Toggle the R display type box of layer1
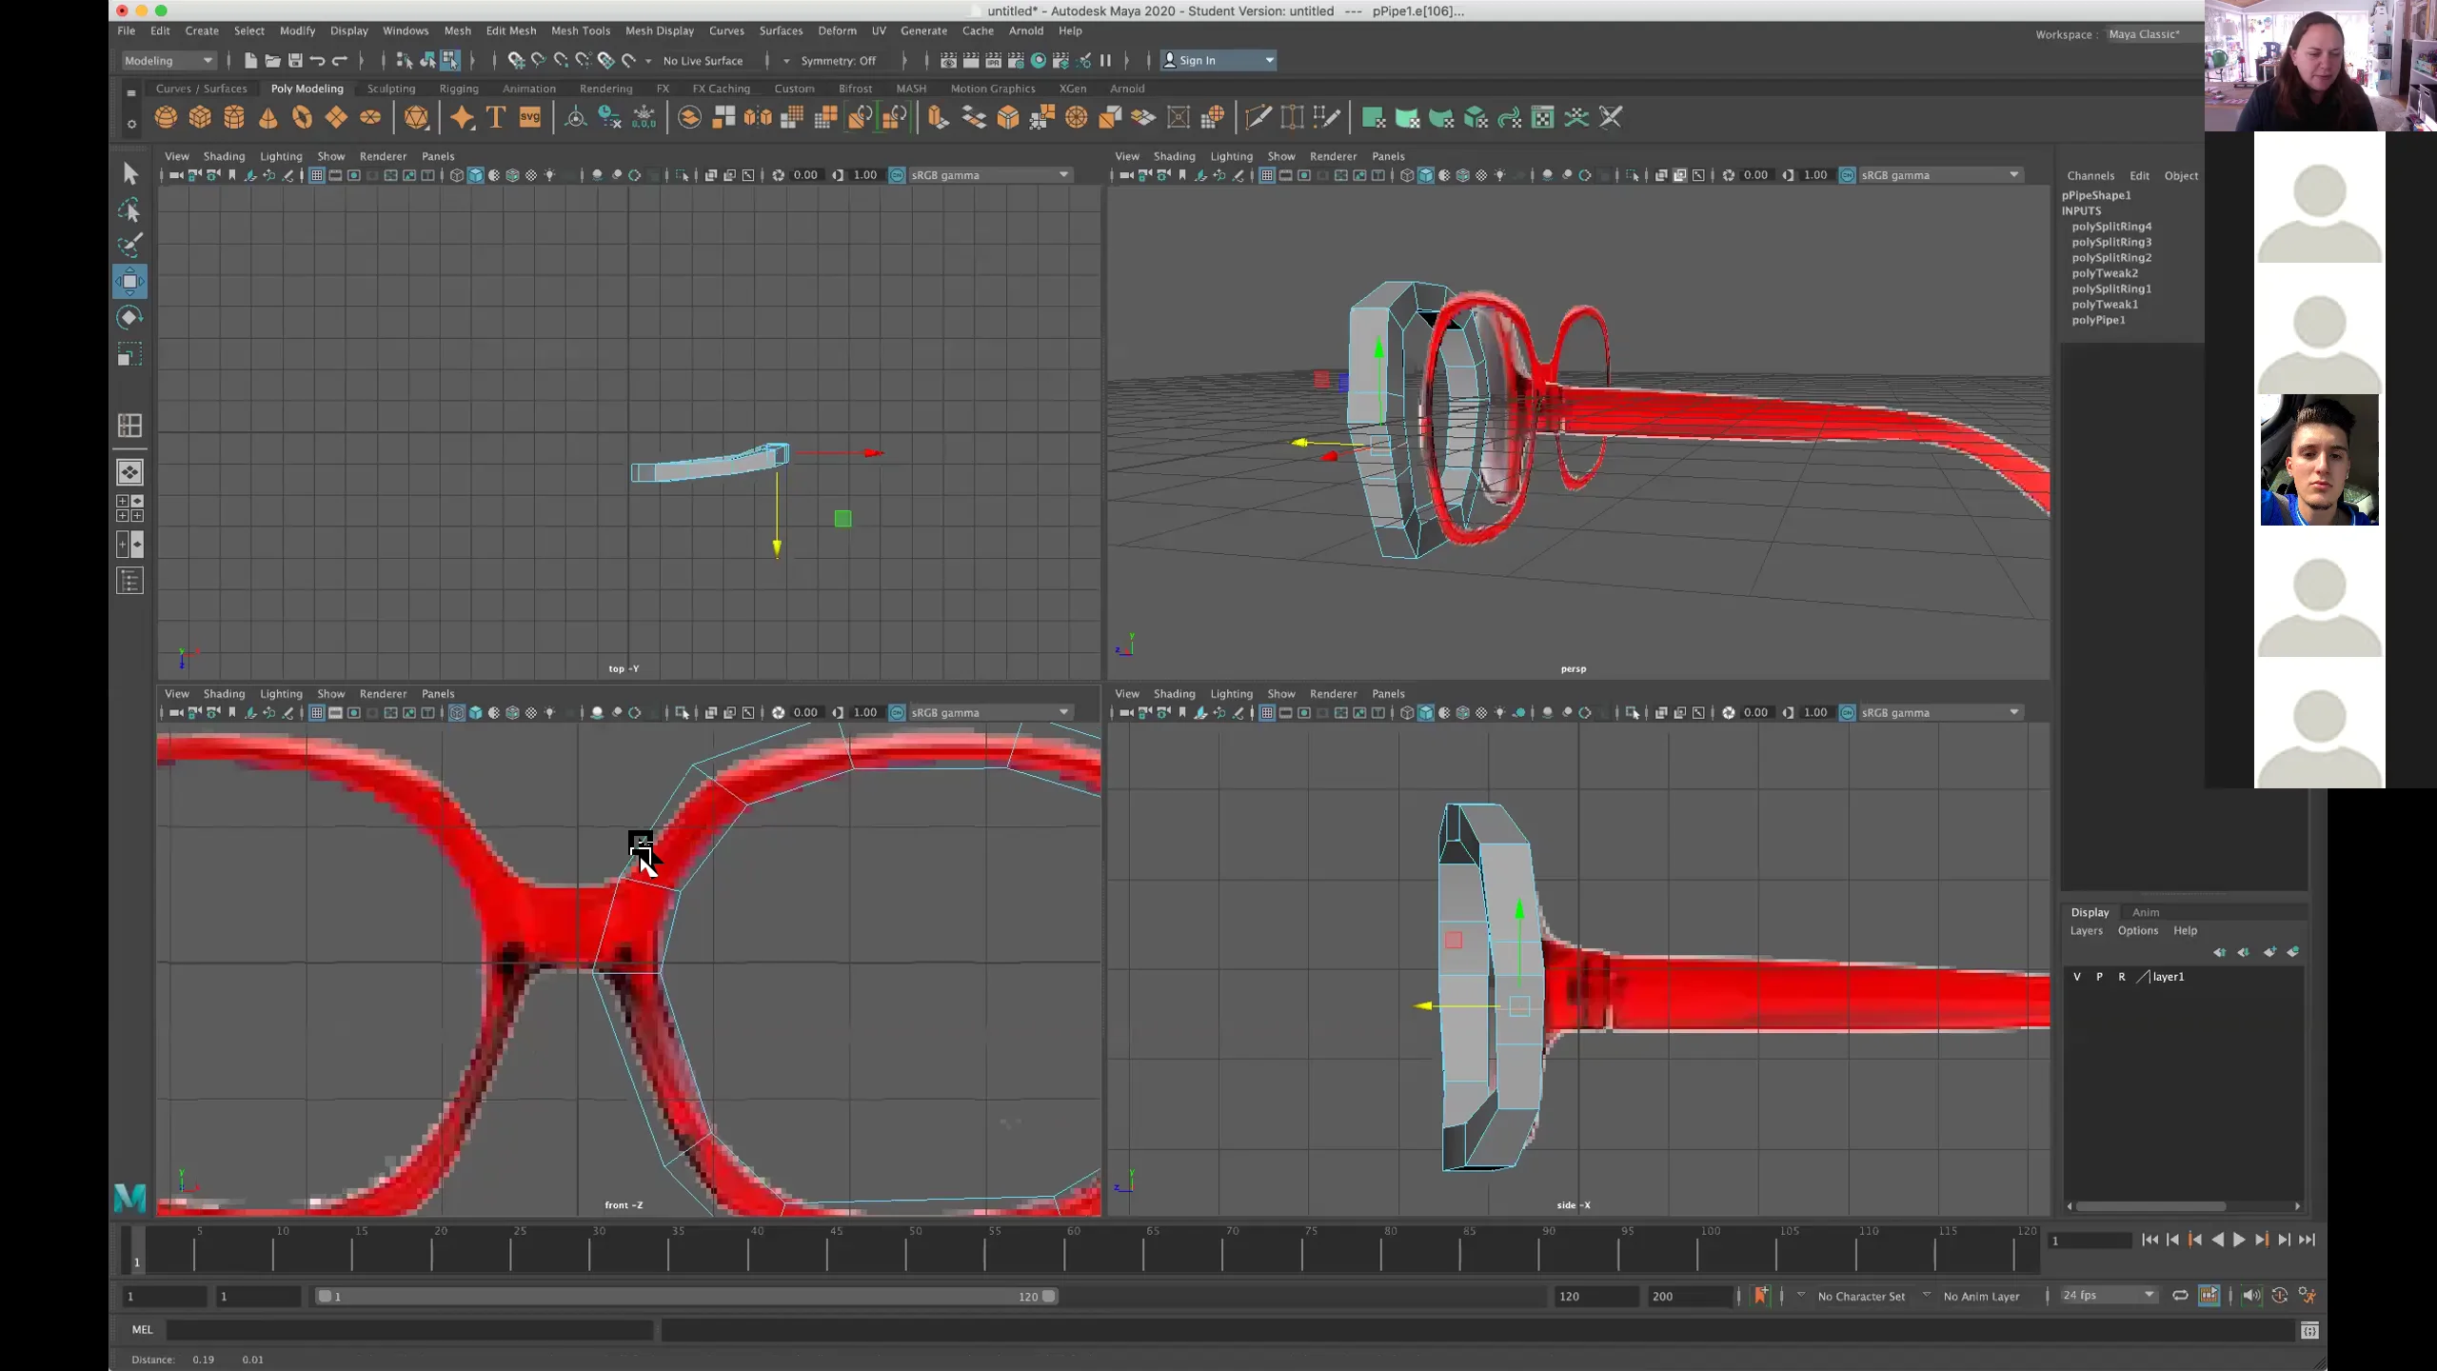 pyautogui.click(x=2122, y=977)
